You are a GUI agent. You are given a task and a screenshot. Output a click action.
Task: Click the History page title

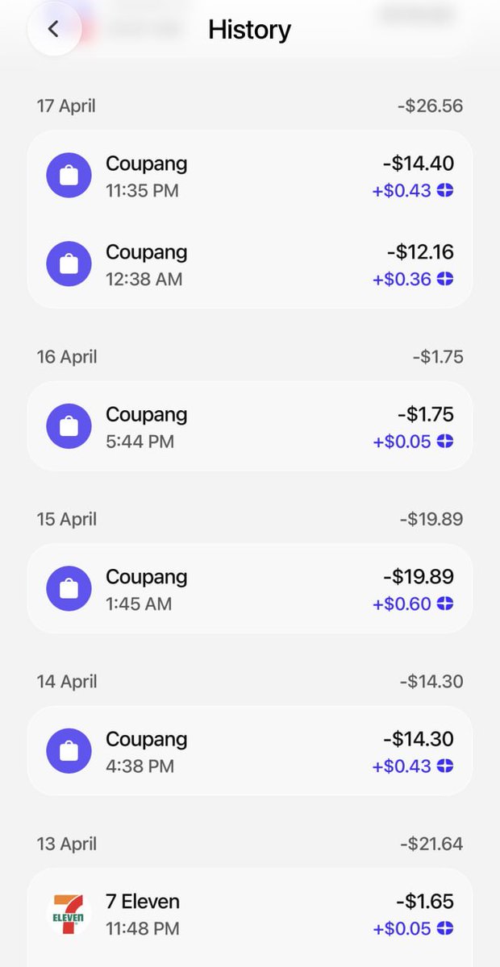249,30
